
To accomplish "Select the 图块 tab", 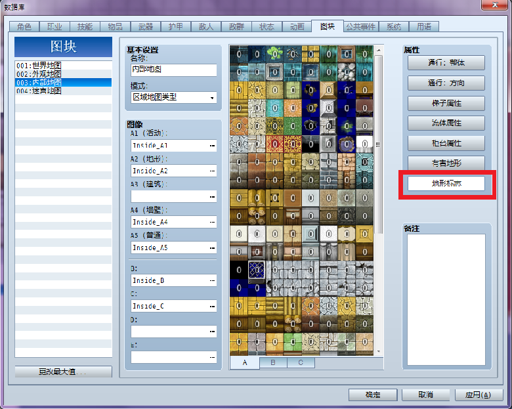I will [327, 26].
